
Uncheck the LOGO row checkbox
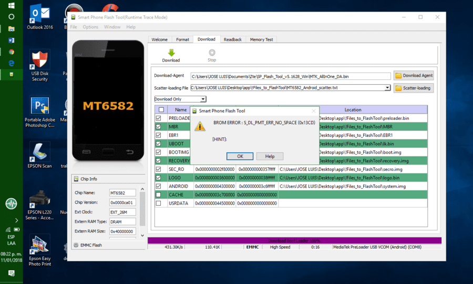click(159, 178)
